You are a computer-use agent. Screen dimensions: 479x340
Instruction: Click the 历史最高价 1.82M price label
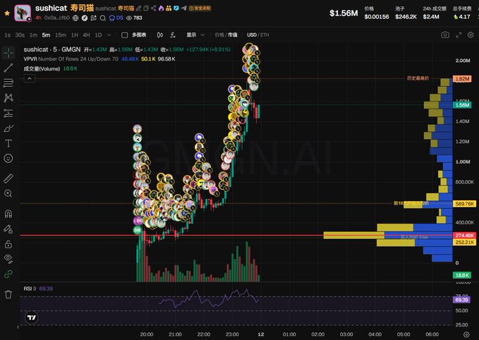[462, 79]
